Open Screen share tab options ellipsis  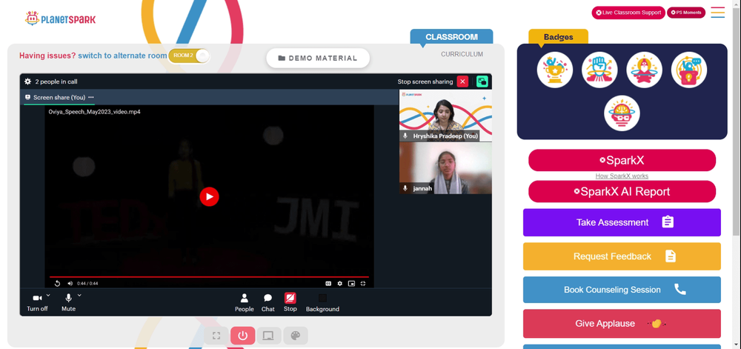(90, 97)
